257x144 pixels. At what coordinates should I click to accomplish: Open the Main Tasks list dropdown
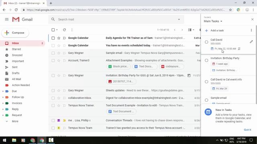tap(213, 21)
